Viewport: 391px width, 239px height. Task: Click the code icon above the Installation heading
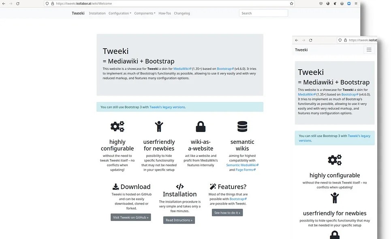pos(180,187)
